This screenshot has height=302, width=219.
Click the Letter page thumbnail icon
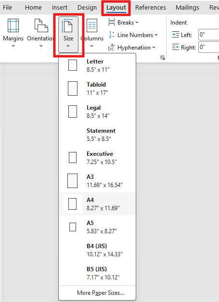point(73,65)
